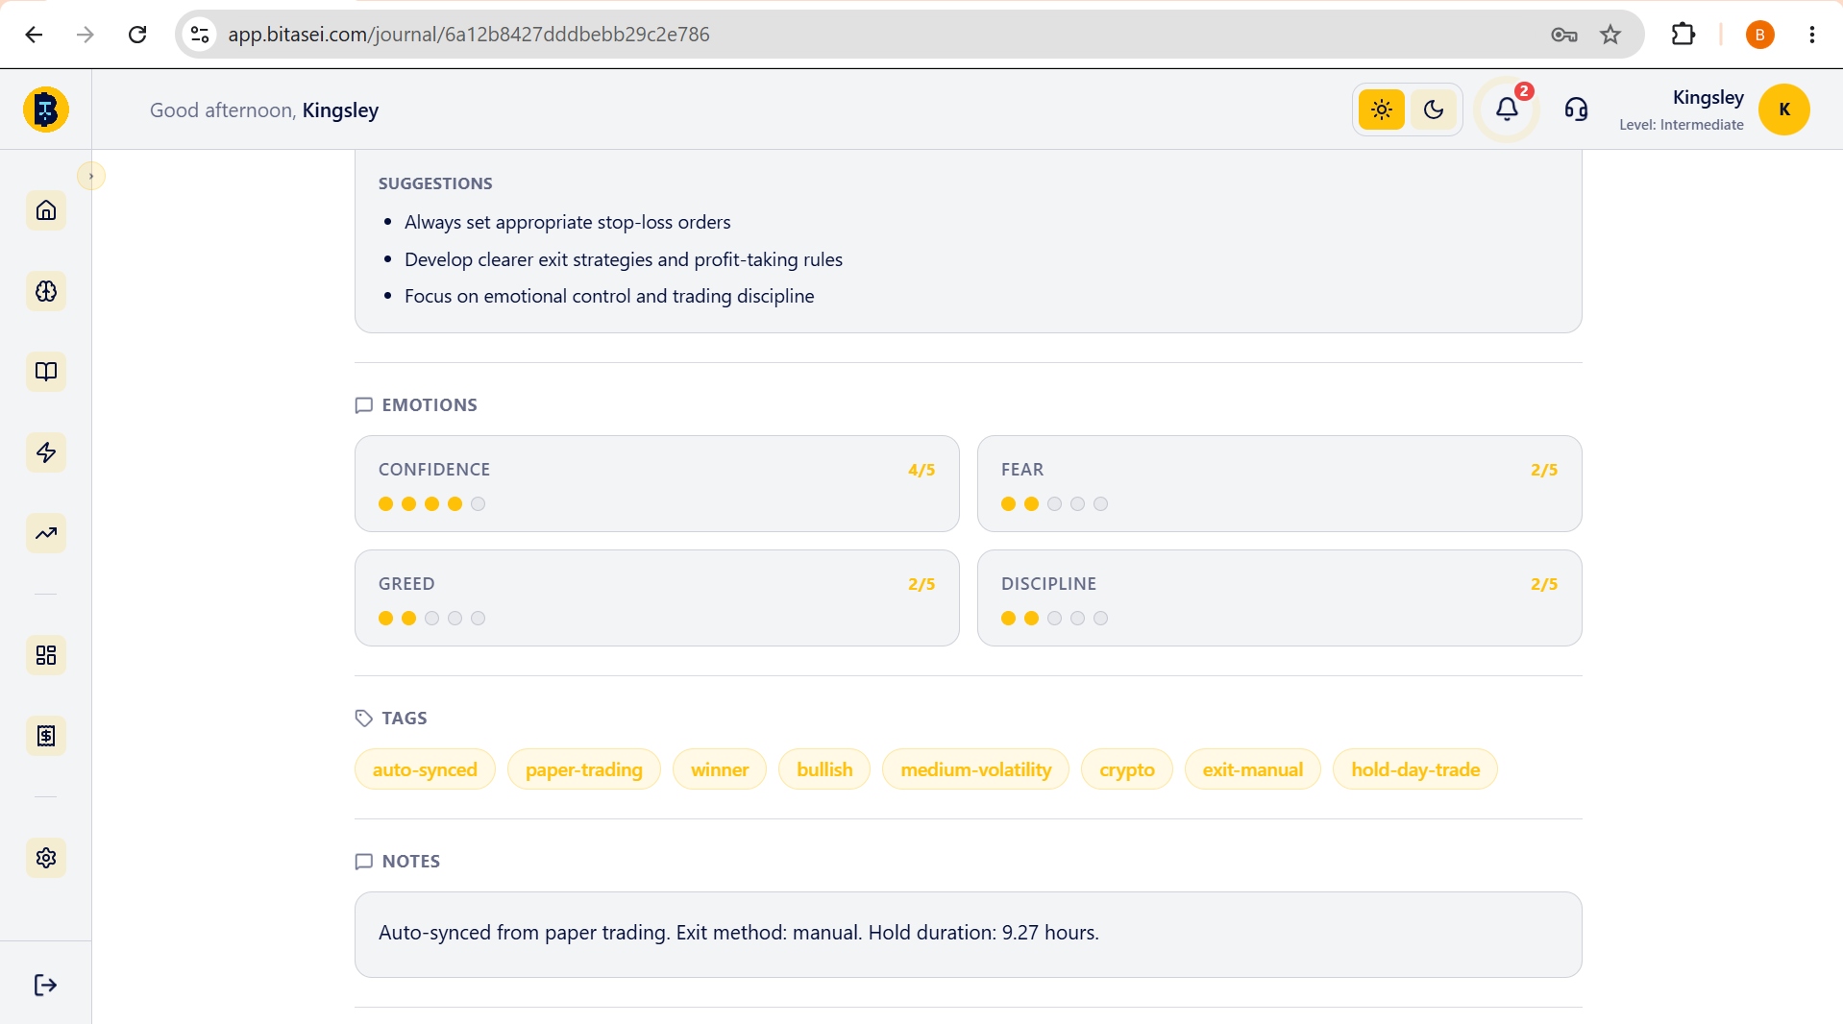Click the Tags section tag icon
The height and width of the screenshot is (1024, 1843).
tap(364, 719)
